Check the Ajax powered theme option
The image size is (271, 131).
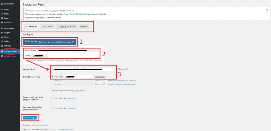pos(52,108)
